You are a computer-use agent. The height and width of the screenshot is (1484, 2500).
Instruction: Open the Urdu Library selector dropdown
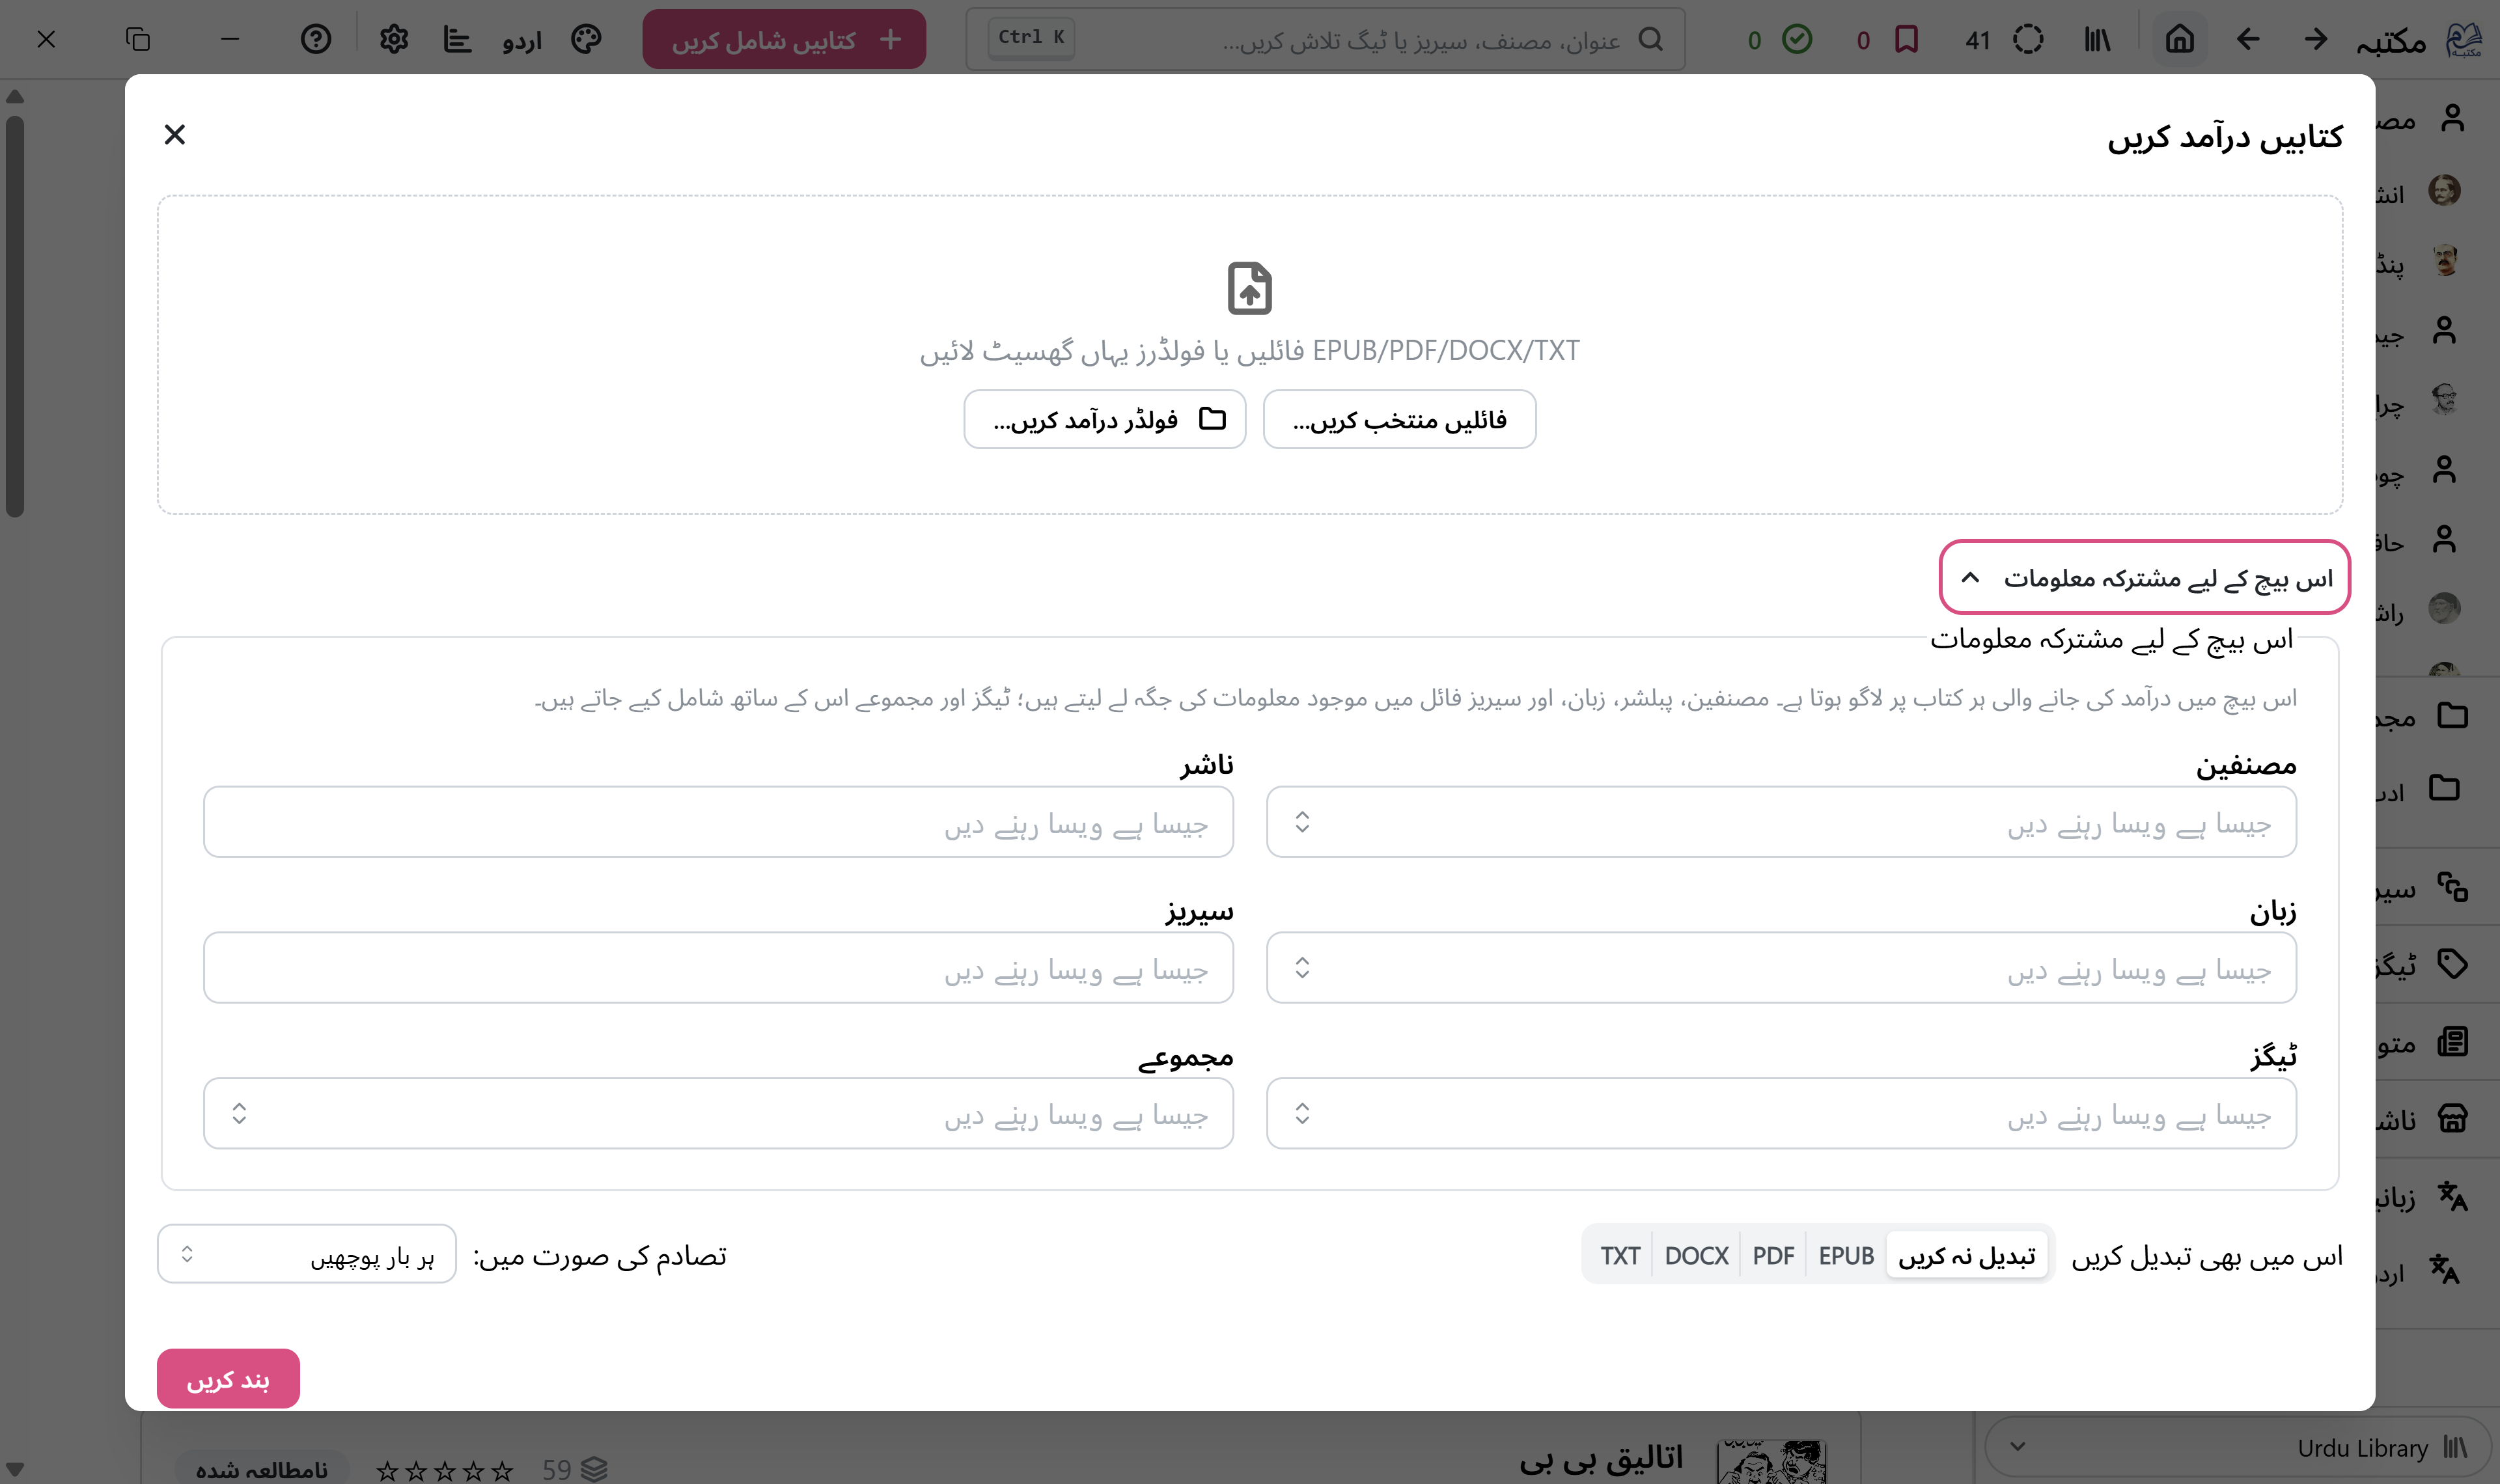2237,1447
